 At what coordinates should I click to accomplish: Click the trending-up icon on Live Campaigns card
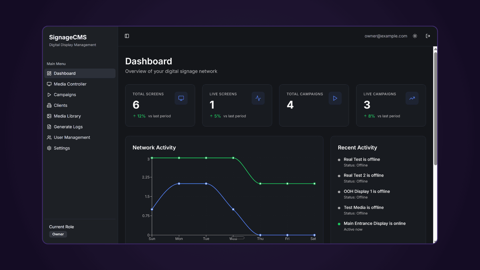[412, 98]
